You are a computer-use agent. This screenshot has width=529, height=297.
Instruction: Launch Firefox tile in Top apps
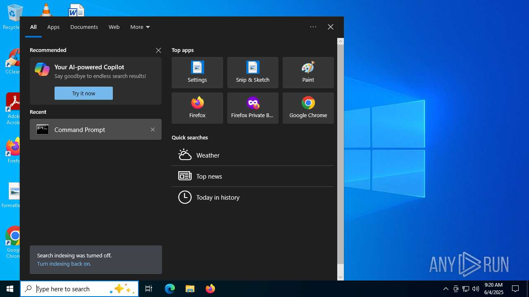point(197,108)
